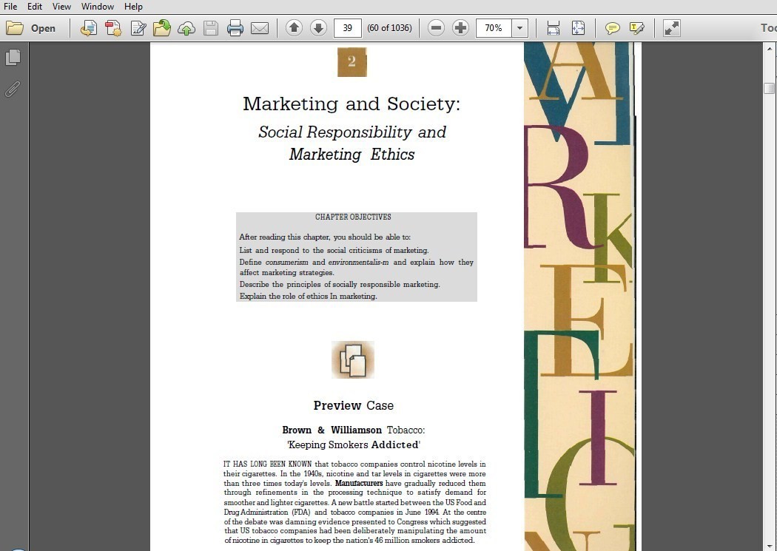Click the Preview Case documents icon
This screenshot has height=551, width=777.
[x=353, y=359]
